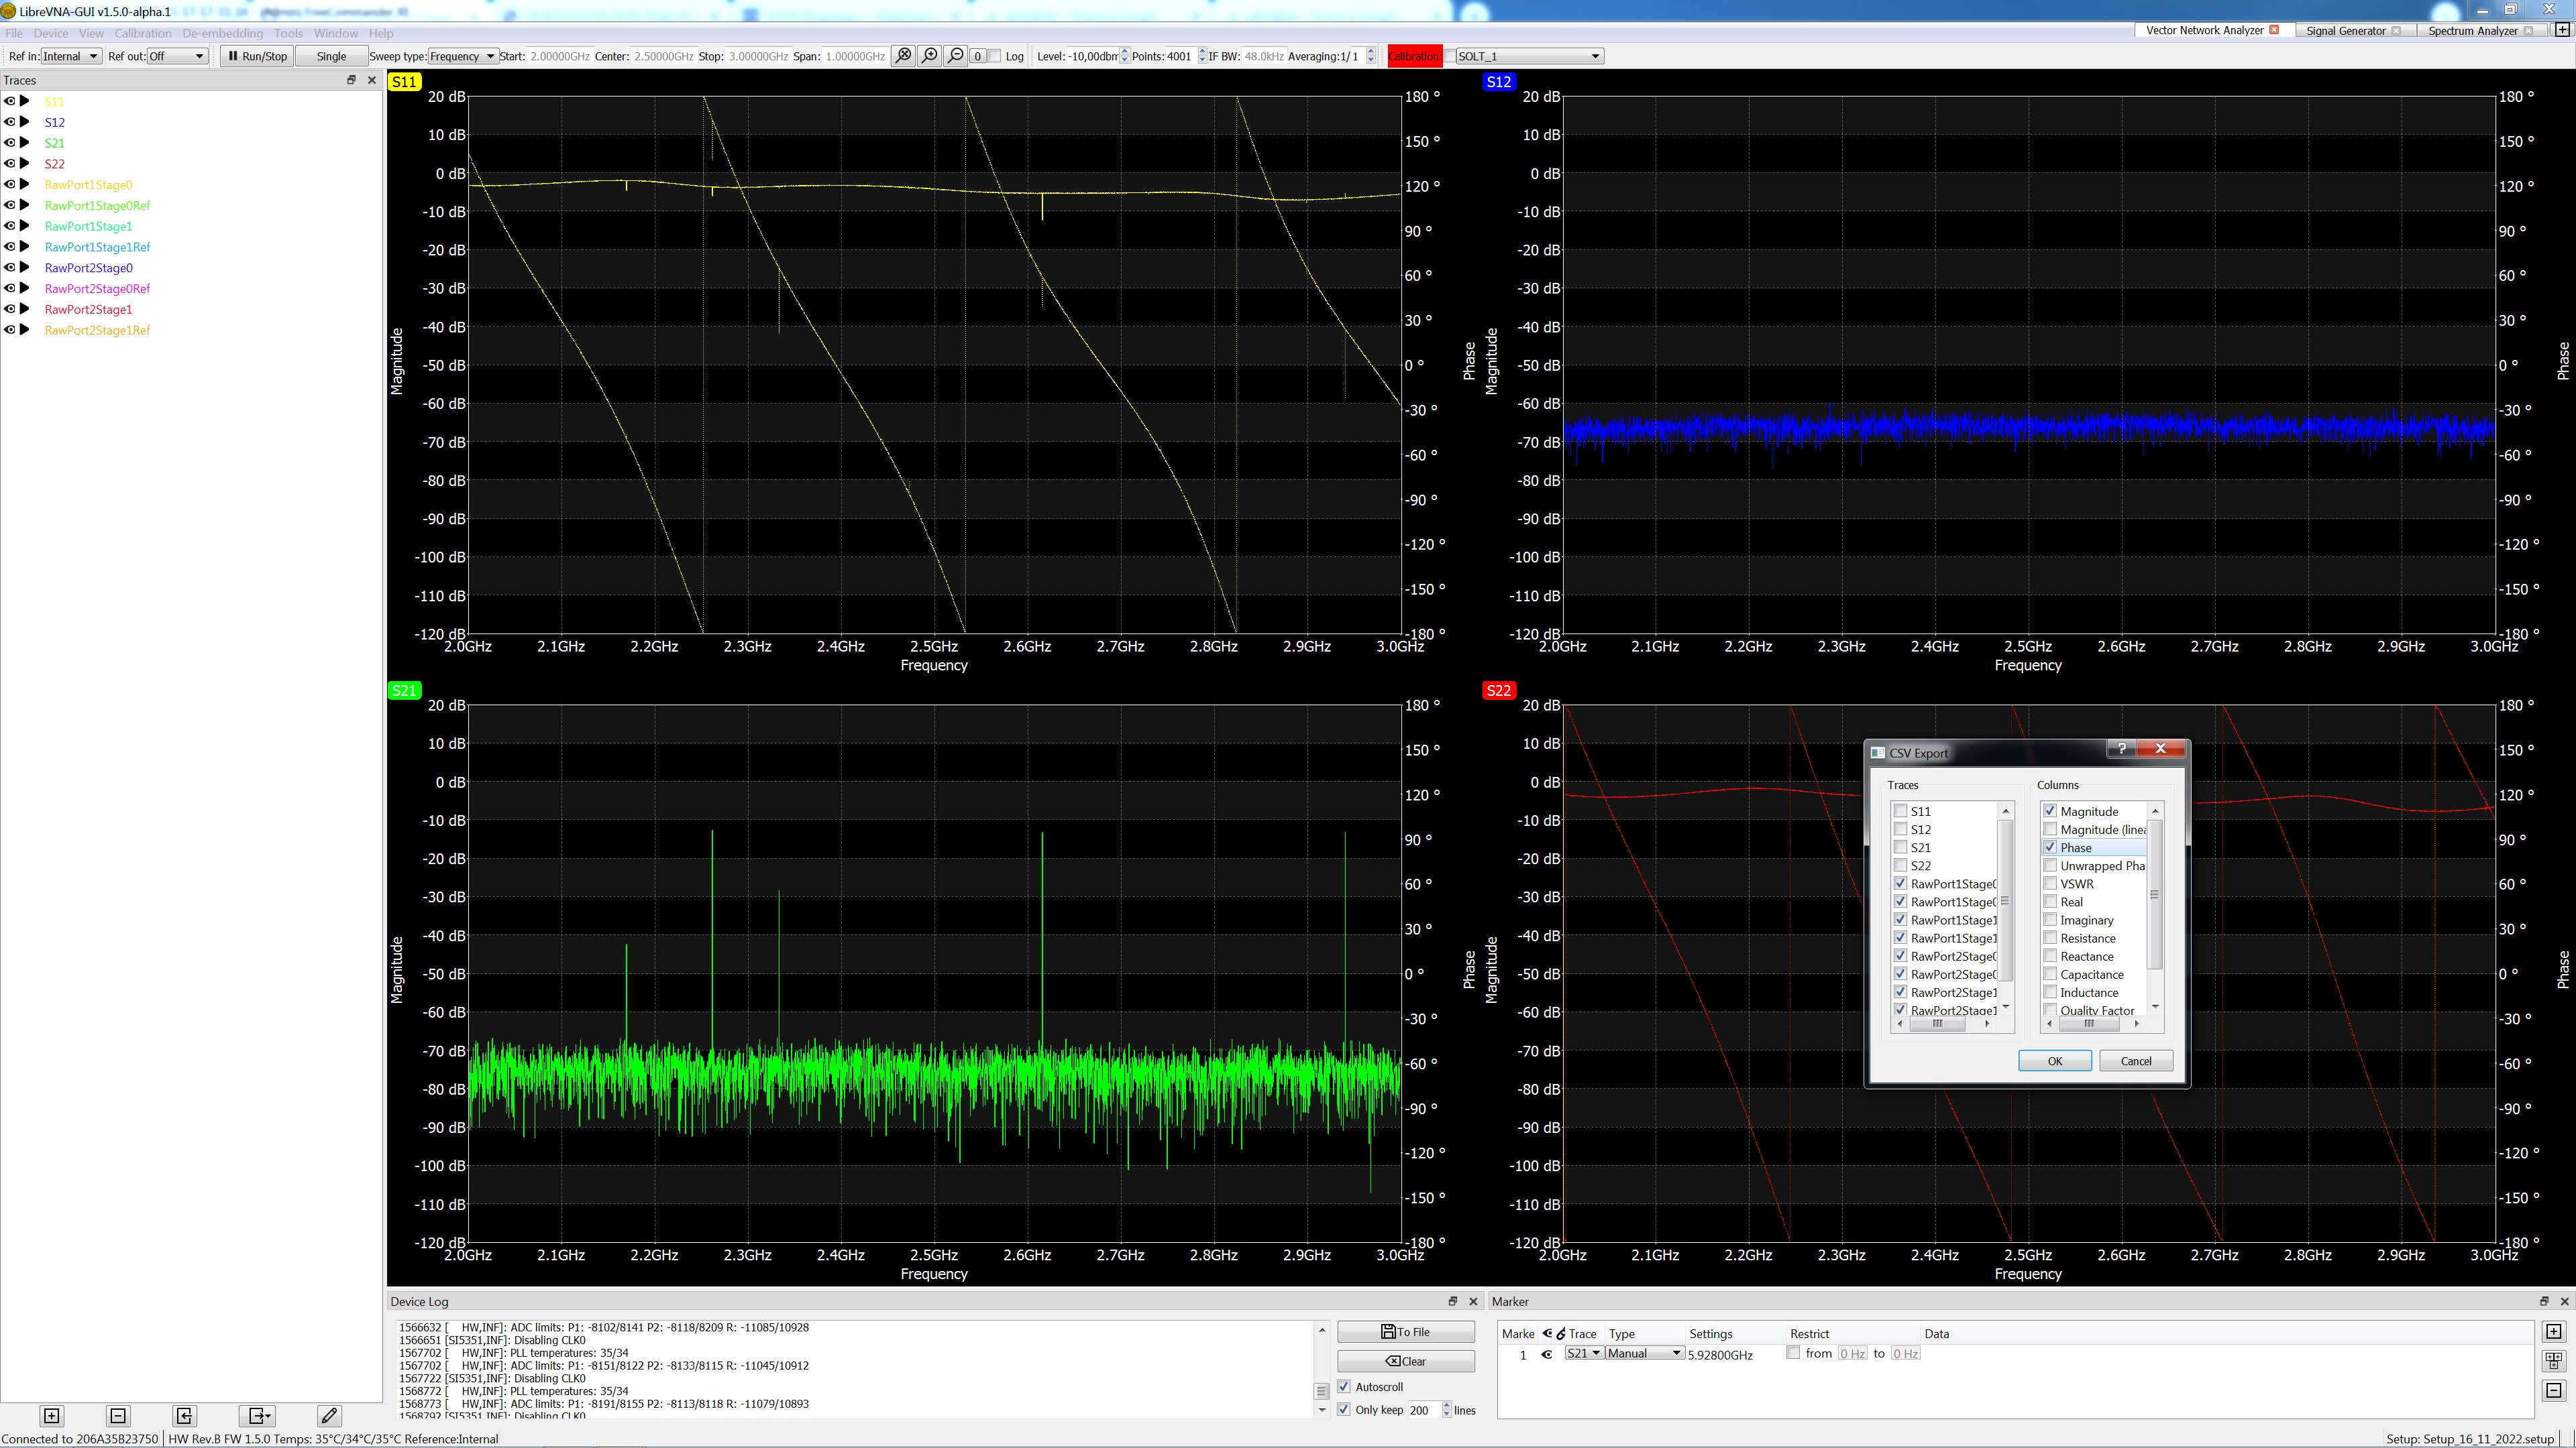Click the Run/Stop sweep button
This screenshot has width=2576, height=1448.
tap(256, 56)
